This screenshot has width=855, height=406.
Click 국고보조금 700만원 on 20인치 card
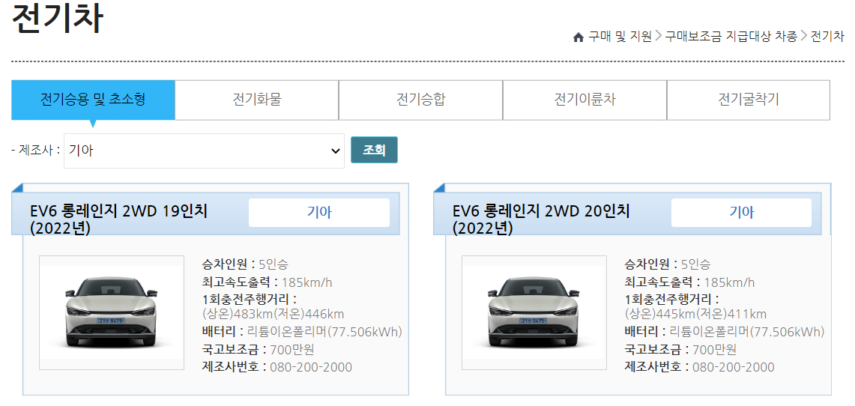click(x=680, y=349)
